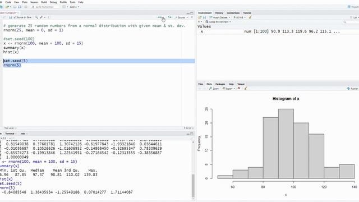Click the Zoom button in Plots pane
Image resolution: width=359 pixels, height=202 pixels.
(x=214, y=89)
